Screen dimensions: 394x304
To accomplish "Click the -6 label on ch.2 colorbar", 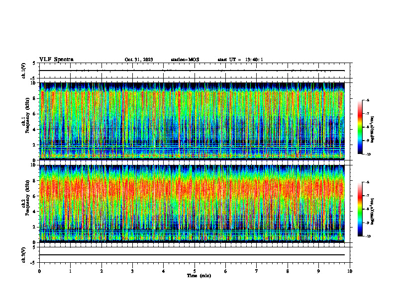I will pyautogui.click(x=367, y=182).
